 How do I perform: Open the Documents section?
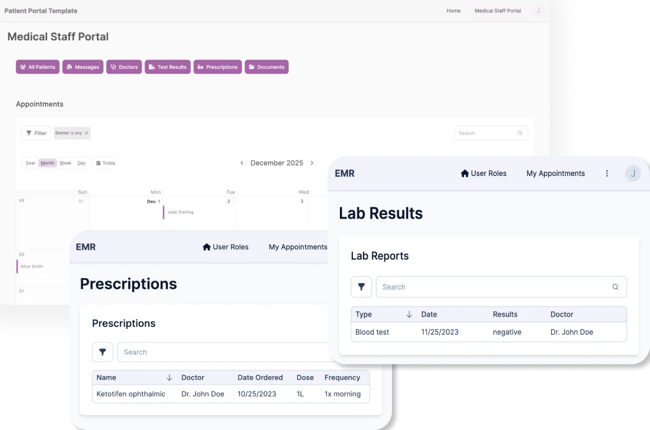coord(267,67)
